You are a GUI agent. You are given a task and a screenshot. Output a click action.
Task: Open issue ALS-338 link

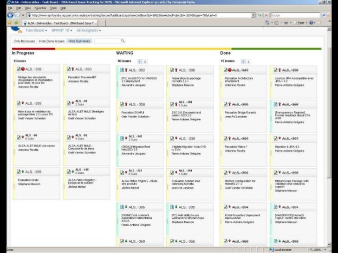[x=33, y=69]
